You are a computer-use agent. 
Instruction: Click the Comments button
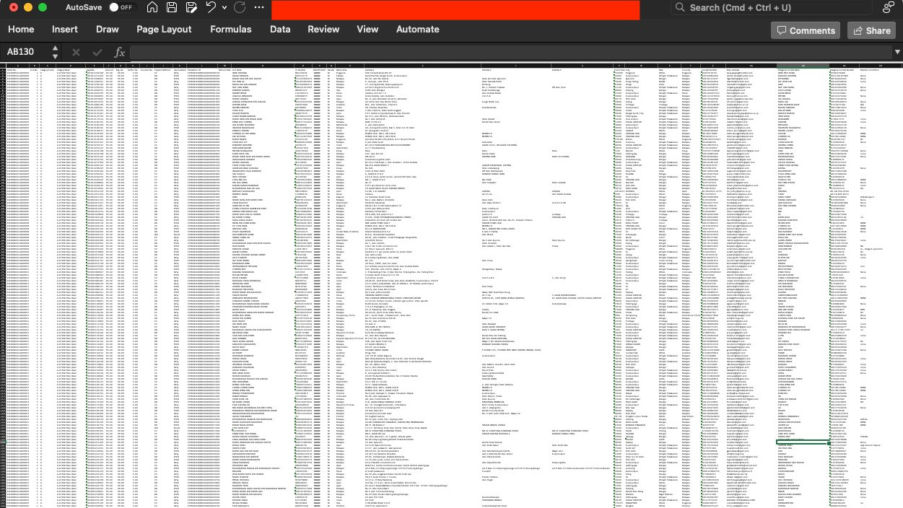(x=806, y=30)
